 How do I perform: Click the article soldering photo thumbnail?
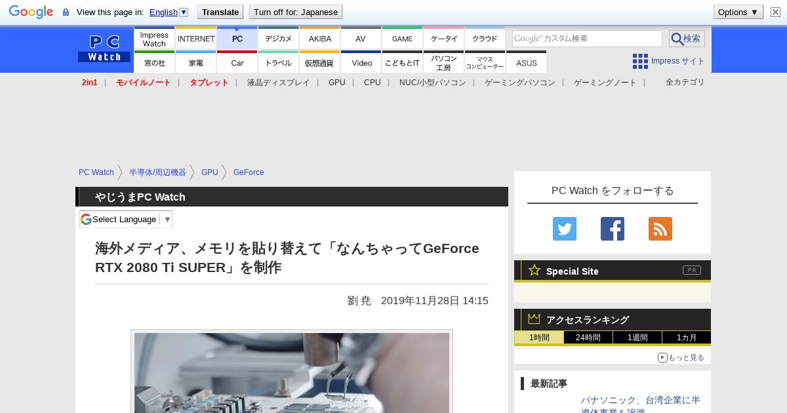292,372
